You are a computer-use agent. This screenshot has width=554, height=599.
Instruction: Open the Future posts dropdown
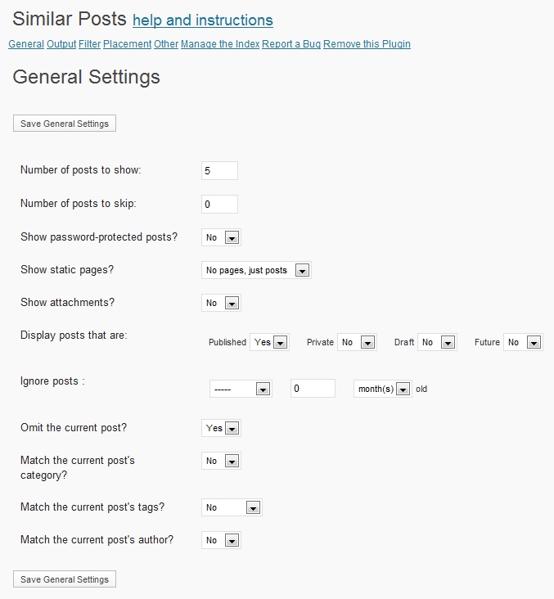point(524,342)
